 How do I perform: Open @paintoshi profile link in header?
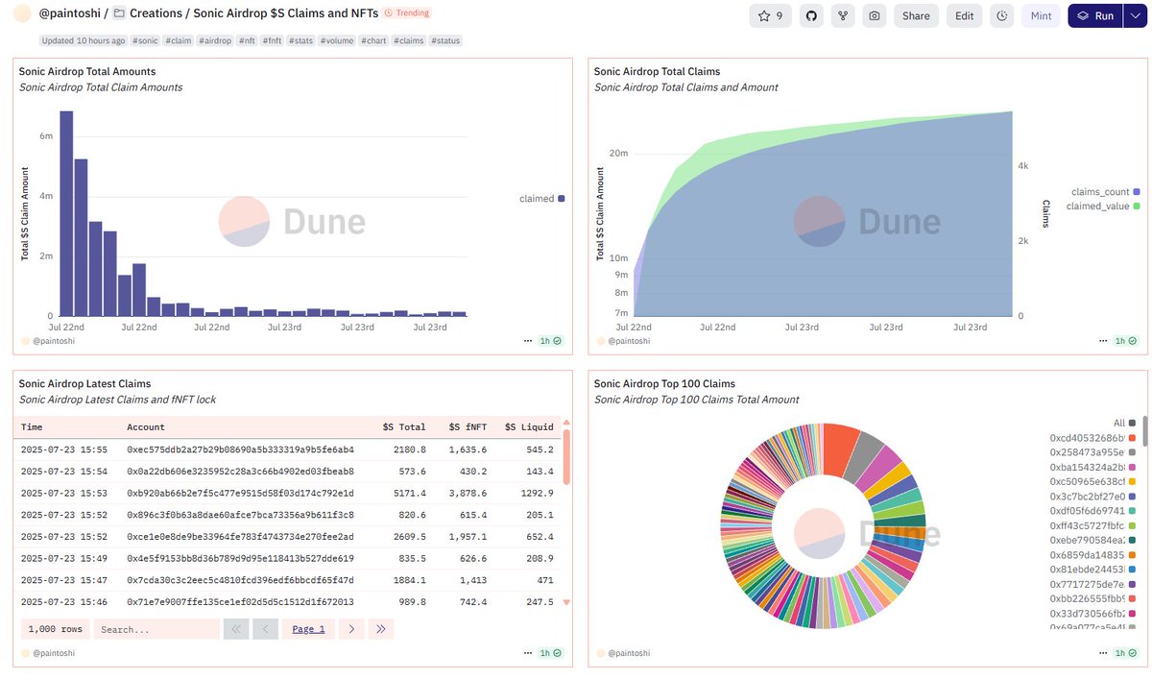[68, 13]
